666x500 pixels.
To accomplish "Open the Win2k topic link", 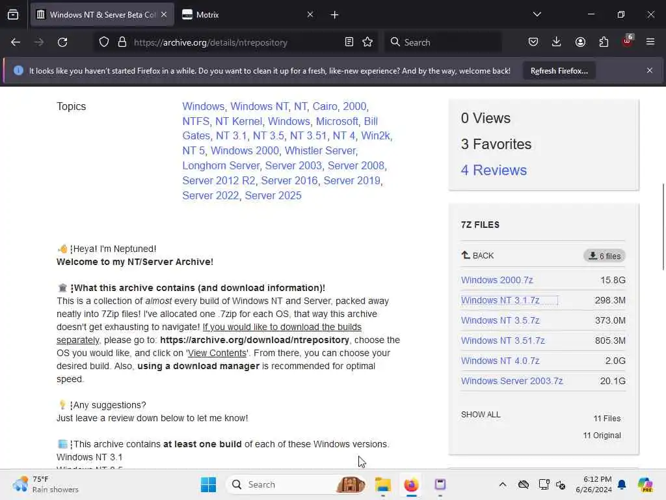I will coord(375,135).
